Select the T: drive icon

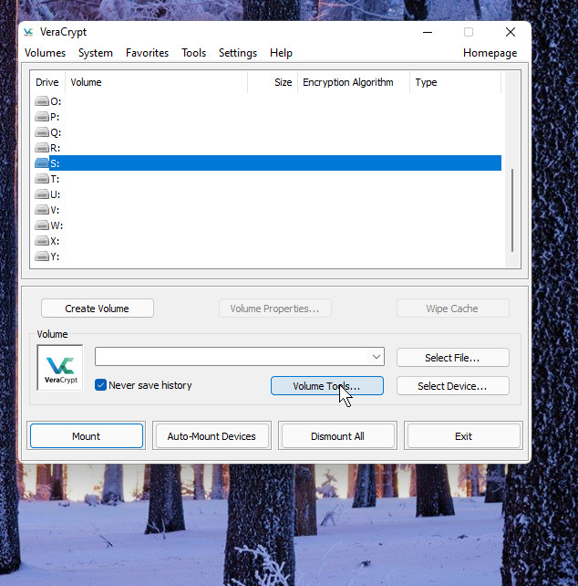coord(42,179)
